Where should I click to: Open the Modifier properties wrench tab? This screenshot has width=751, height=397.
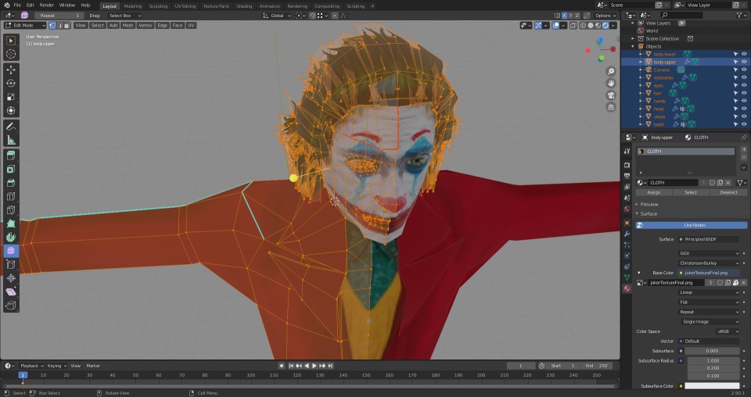pyautogui.click(x=627, y=234)
